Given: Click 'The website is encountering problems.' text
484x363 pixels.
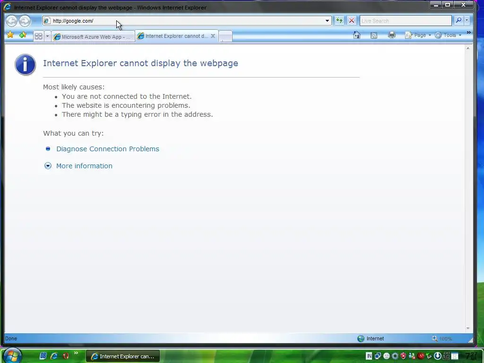Looking at the screenshot, I should pyautogui.click(x=126, y=105).
